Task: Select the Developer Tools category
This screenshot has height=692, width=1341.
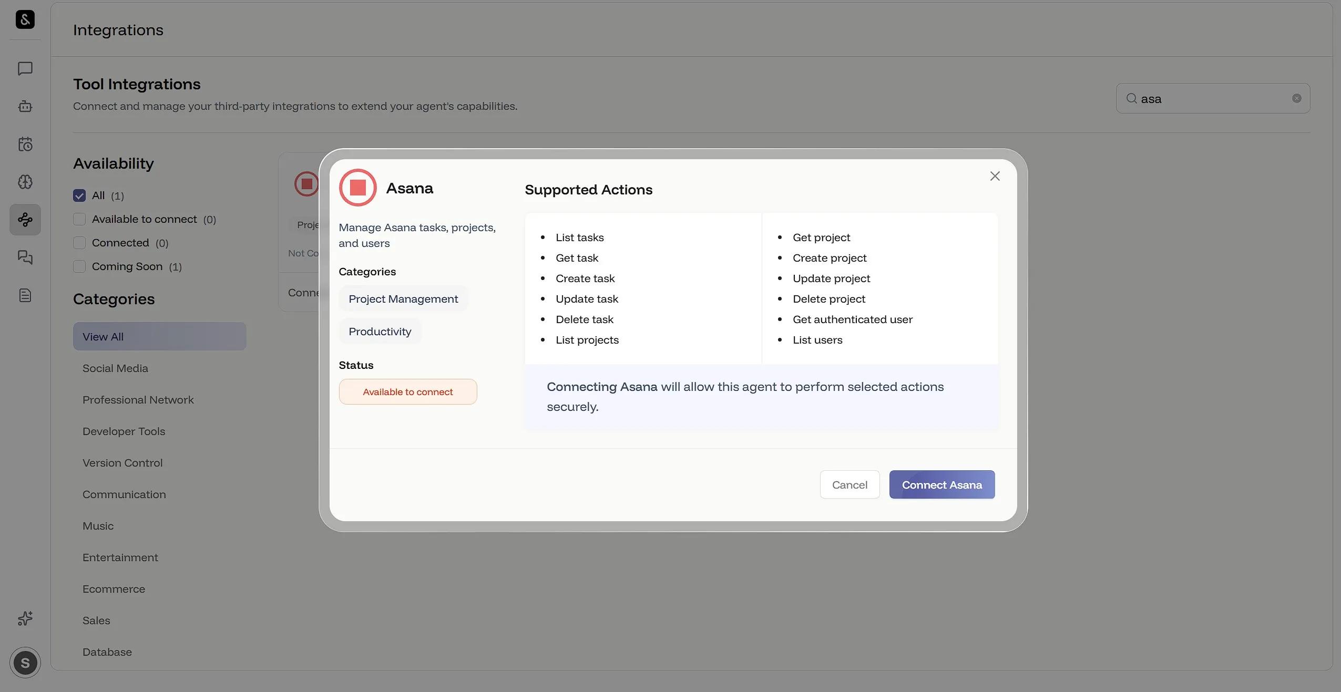Action: click(124, 431)
